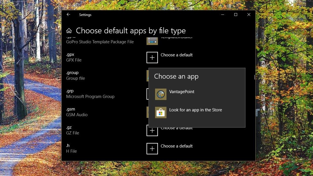Viewport: 313px width, 176px height.
Task: Go back with the Settings back arrow
Action: pyautogui.click(x=68, y=15)
